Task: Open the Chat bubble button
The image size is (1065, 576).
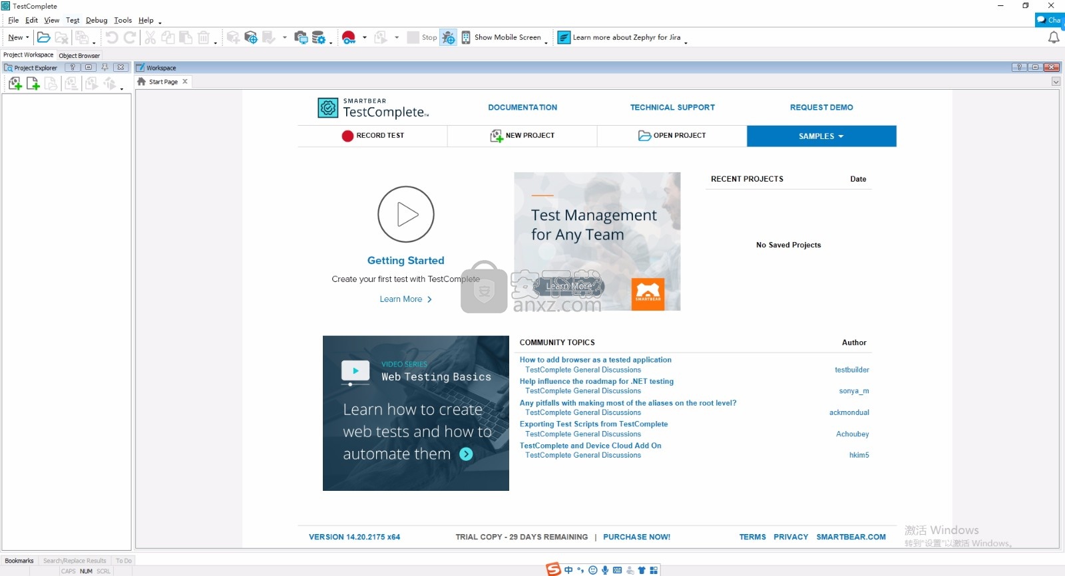Action: click(x=1050, y=20)
